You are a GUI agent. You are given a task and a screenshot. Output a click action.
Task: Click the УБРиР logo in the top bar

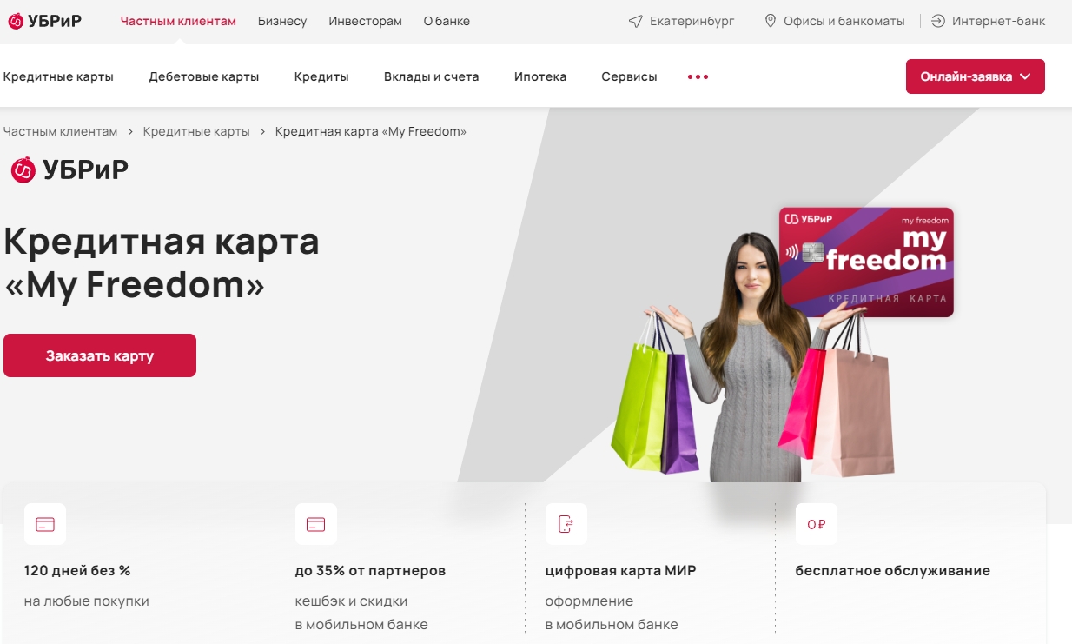(44, 21)
